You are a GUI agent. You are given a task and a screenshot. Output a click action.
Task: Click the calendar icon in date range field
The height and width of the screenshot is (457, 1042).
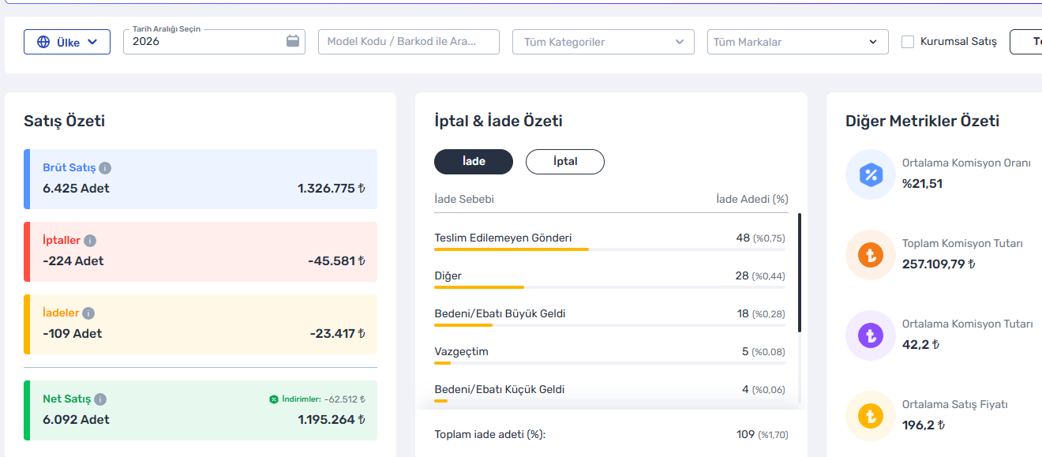click(x=293, y=41)
